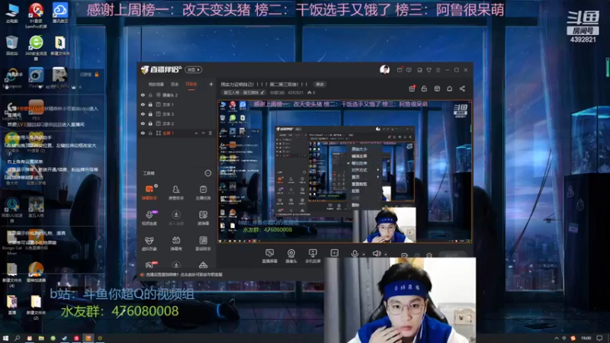Open stream settings gear in the bottom toolbar
The image size is (610, 343).
[x=429, y=255]
